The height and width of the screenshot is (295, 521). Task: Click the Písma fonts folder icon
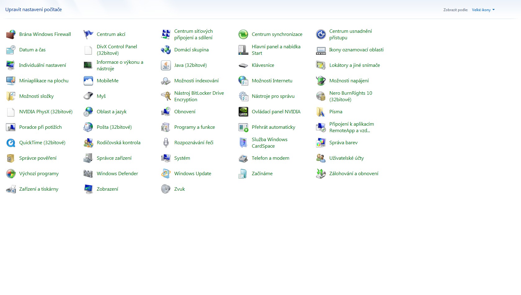click(321, 112)
